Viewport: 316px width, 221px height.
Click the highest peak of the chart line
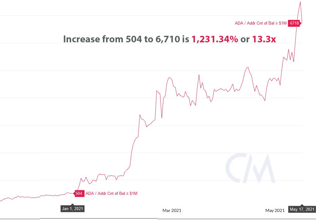(300, 2)
